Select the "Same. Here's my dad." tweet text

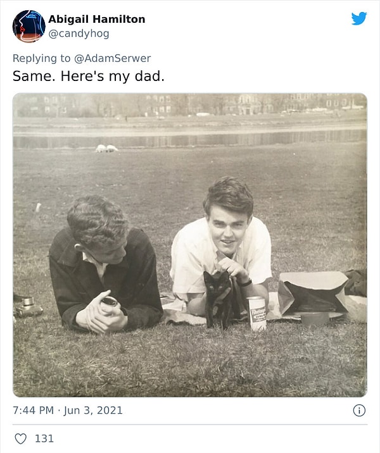pyautogui.click(x=88, y=76)
